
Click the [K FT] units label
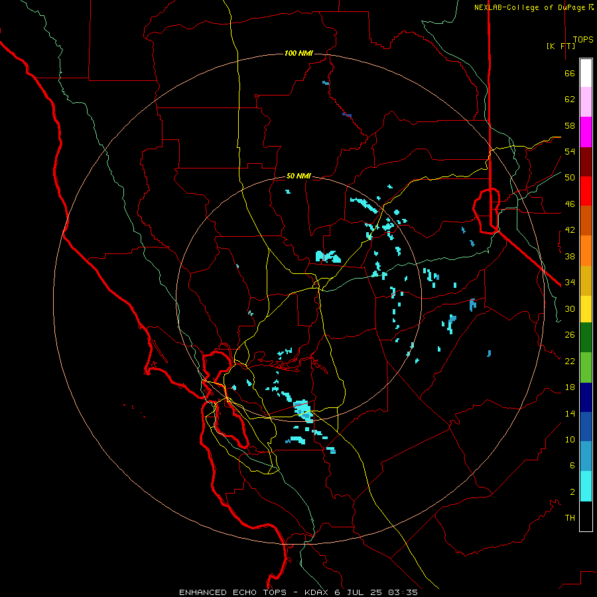tap(561, 46)
